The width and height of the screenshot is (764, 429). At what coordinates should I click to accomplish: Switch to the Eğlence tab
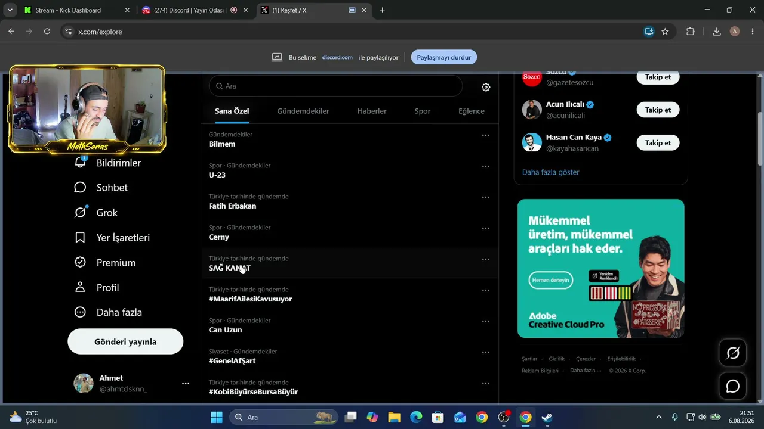[472, 111]
